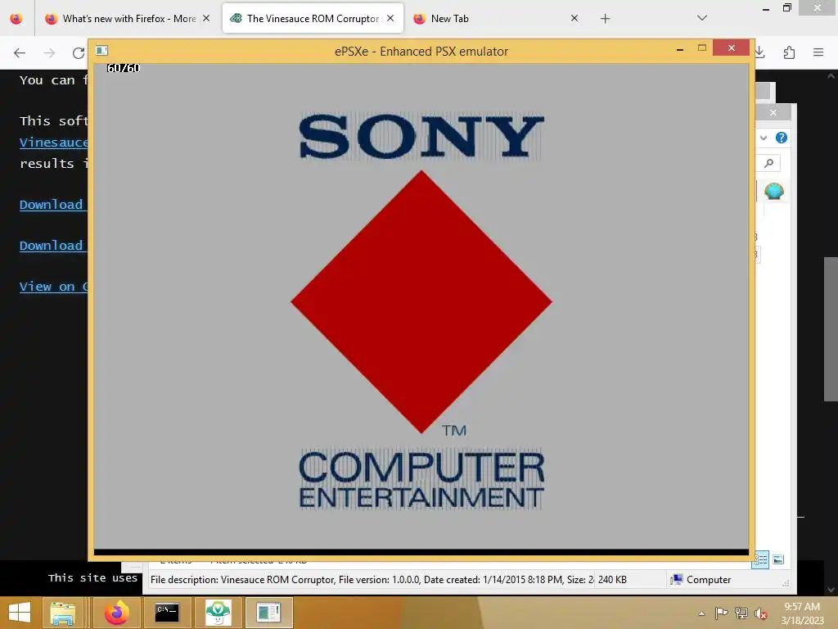
Task: Click Firefox page scroll down arrow
Action: pyautogui.click(x=831, y=590)
